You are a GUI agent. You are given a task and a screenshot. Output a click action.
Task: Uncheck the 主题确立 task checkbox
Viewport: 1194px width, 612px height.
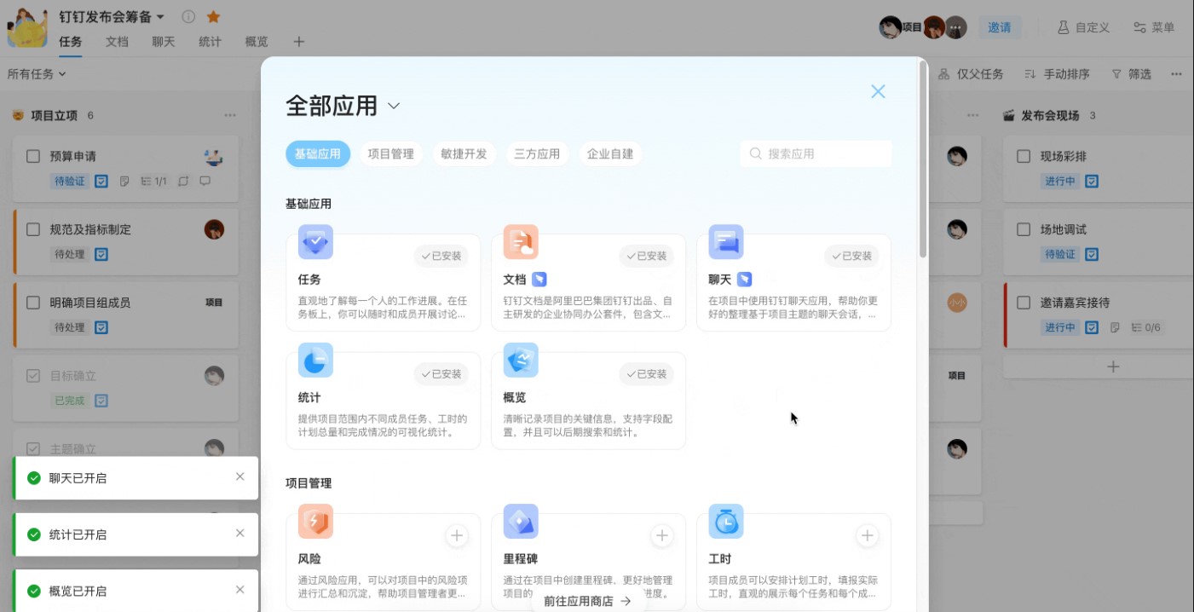[33, 448]
